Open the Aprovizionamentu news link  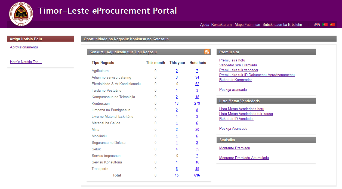pos(24,47)
